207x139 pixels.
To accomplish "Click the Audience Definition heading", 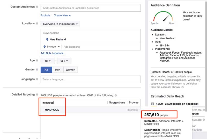I will pyautogui.click(x=165, y=5).
